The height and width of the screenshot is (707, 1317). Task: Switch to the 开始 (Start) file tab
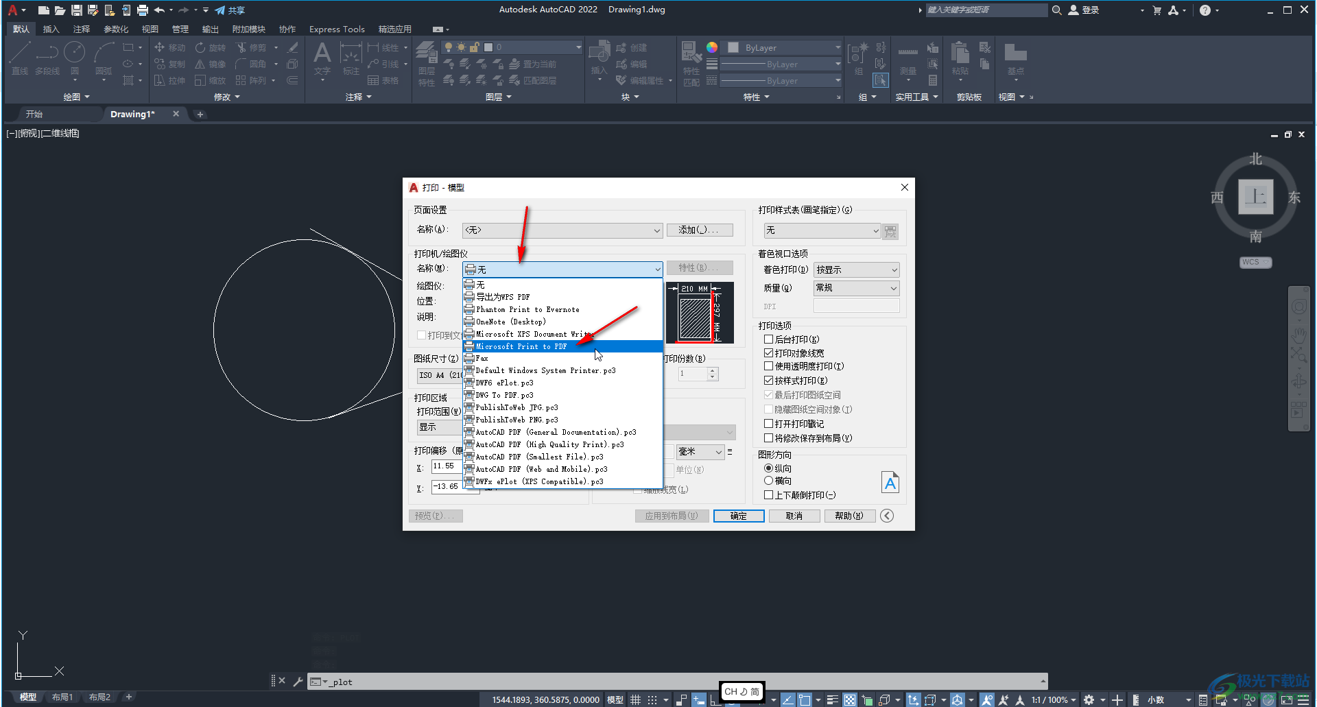[x=34, y=114]
